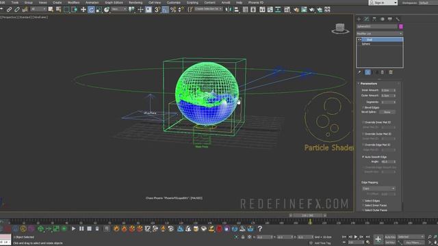Open the Modifiers menu

(x=73, y=3)
